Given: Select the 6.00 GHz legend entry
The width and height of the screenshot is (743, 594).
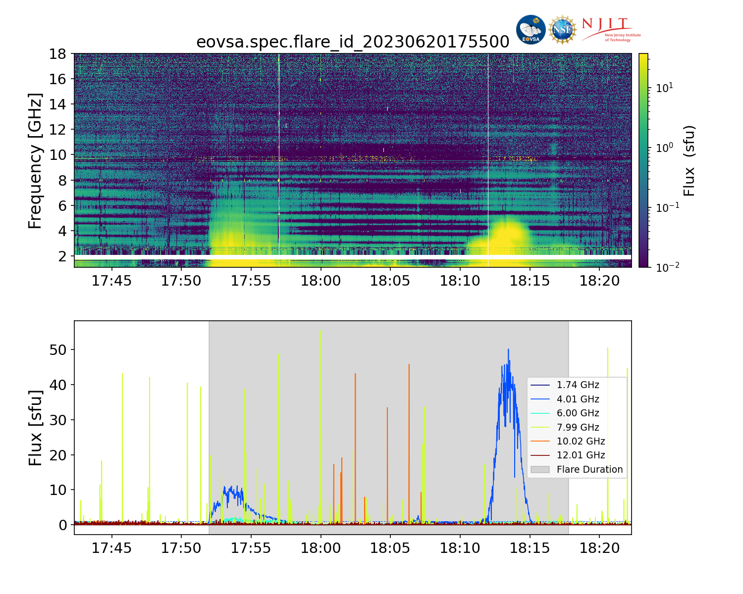Looking at the screenshot, I should click(x=578, y=413).
